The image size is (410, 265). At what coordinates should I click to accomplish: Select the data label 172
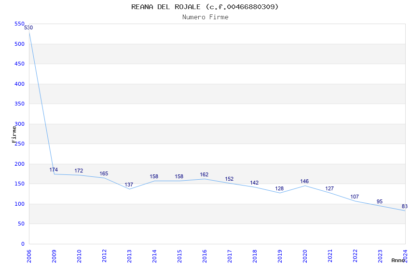[x=79, y=171]
